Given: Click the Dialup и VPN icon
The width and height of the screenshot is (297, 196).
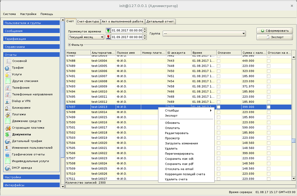Looking at the screenshot, I should point(8,101).
